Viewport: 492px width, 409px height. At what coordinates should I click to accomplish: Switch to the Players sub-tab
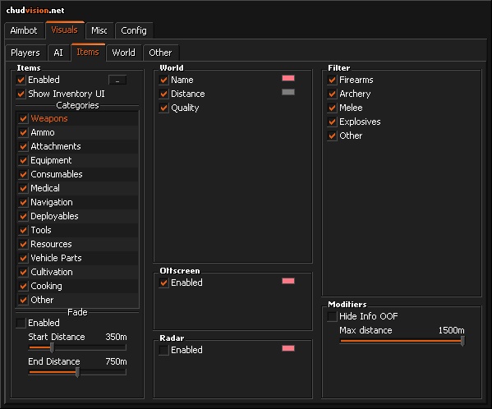click(x=25, y=53)
